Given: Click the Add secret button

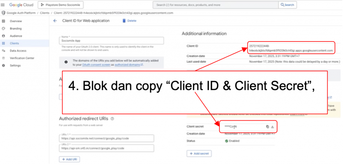Looking at the screenshot, I should point(199,153).
